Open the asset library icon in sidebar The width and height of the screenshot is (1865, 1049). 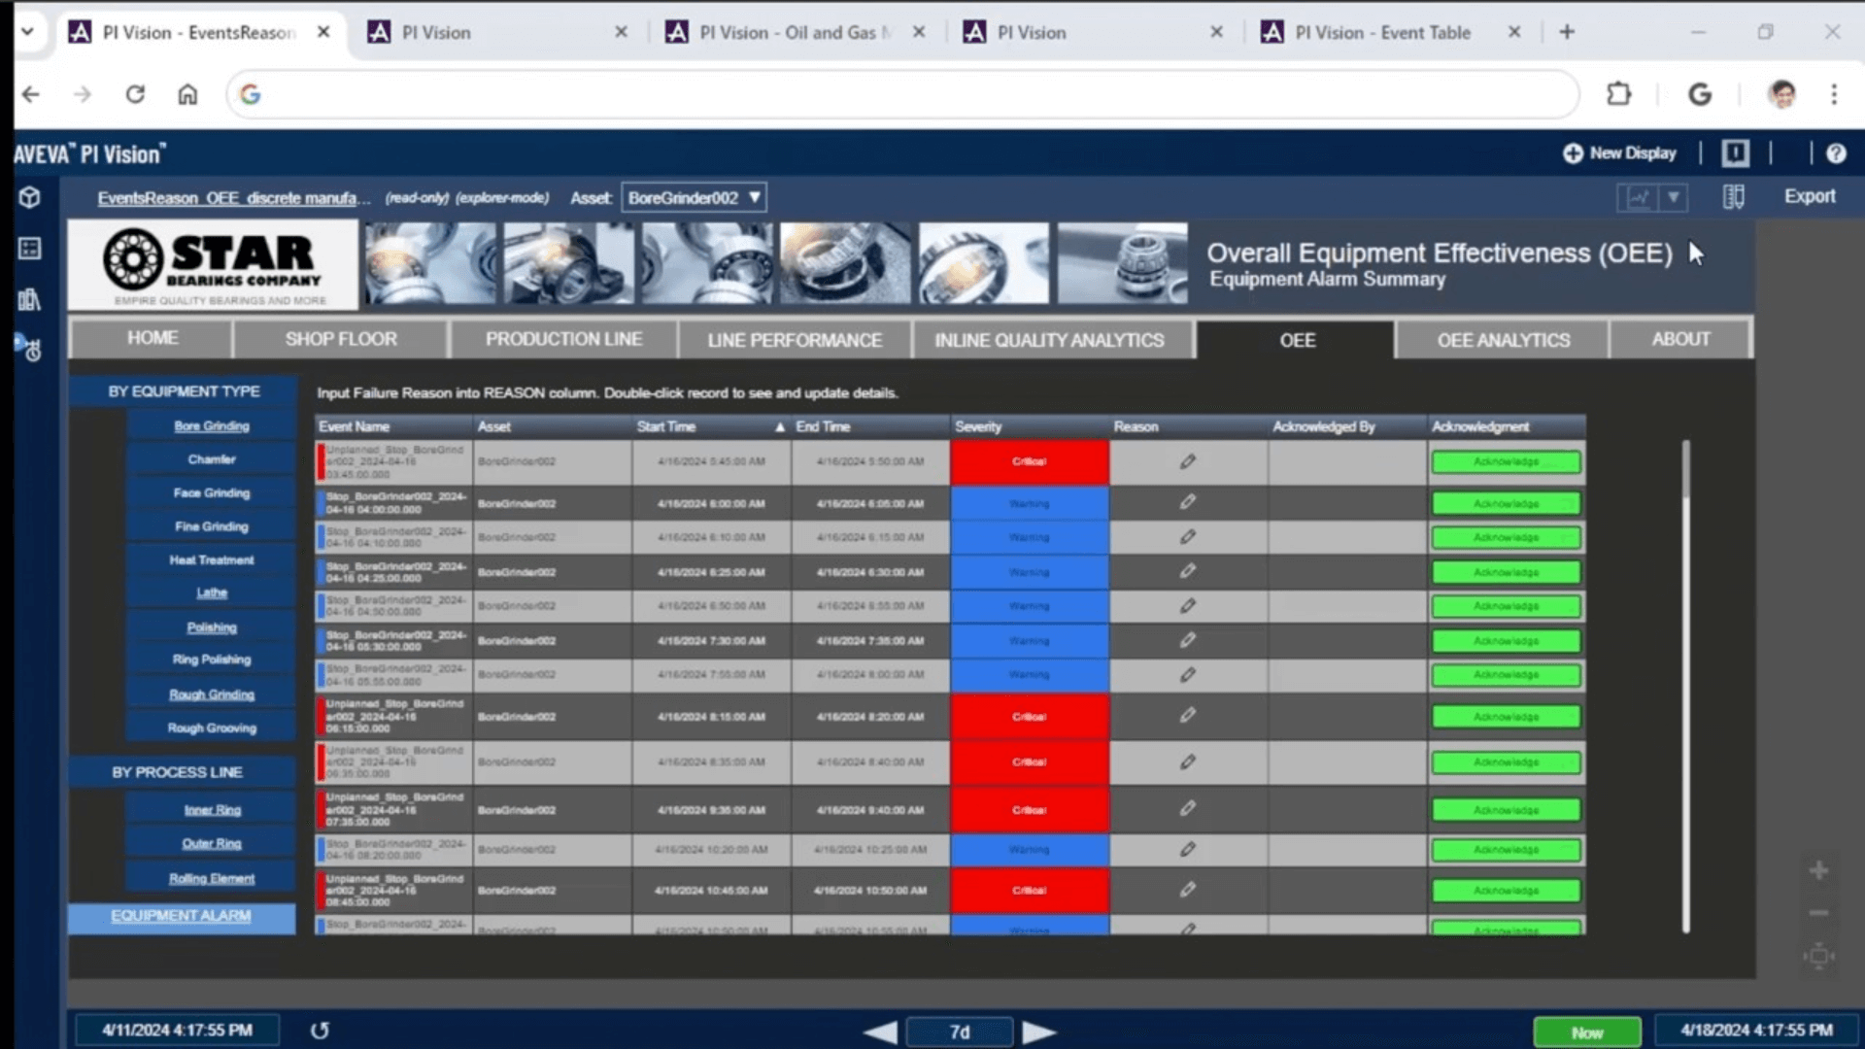pyautogui.click(x=29, y=300)
